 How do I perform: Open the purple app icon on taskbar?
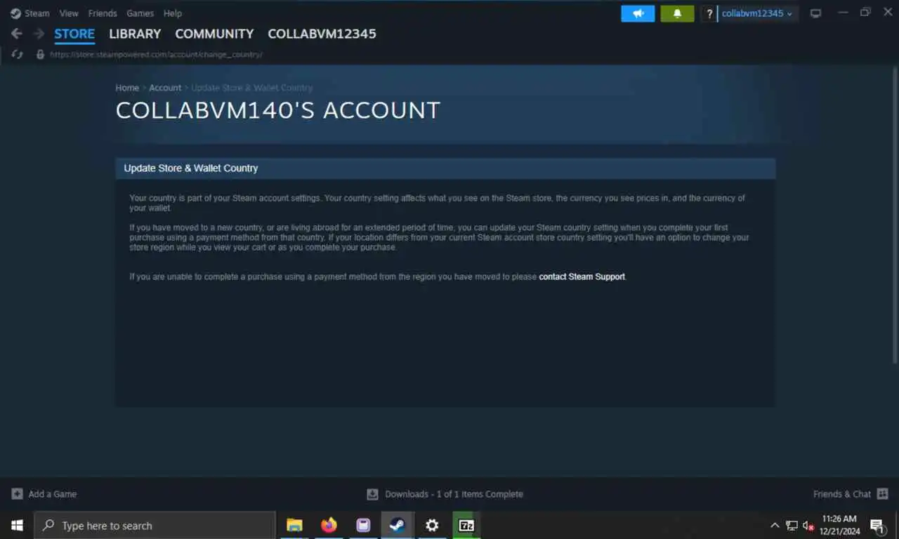(363, 525)
